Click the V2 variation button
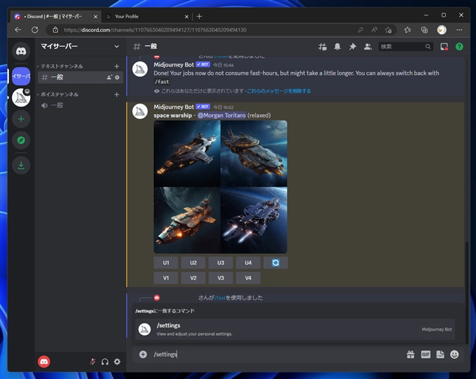 193,278
